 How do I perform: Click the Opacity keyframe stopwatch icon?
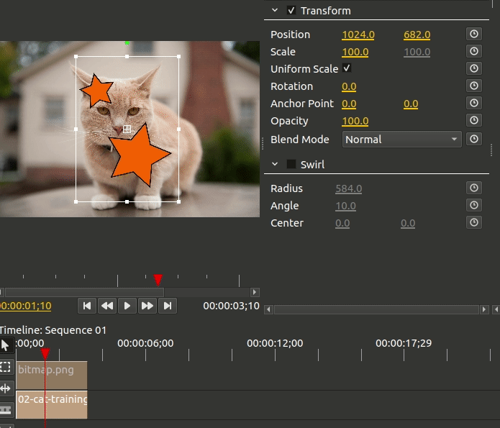[474, 120]
